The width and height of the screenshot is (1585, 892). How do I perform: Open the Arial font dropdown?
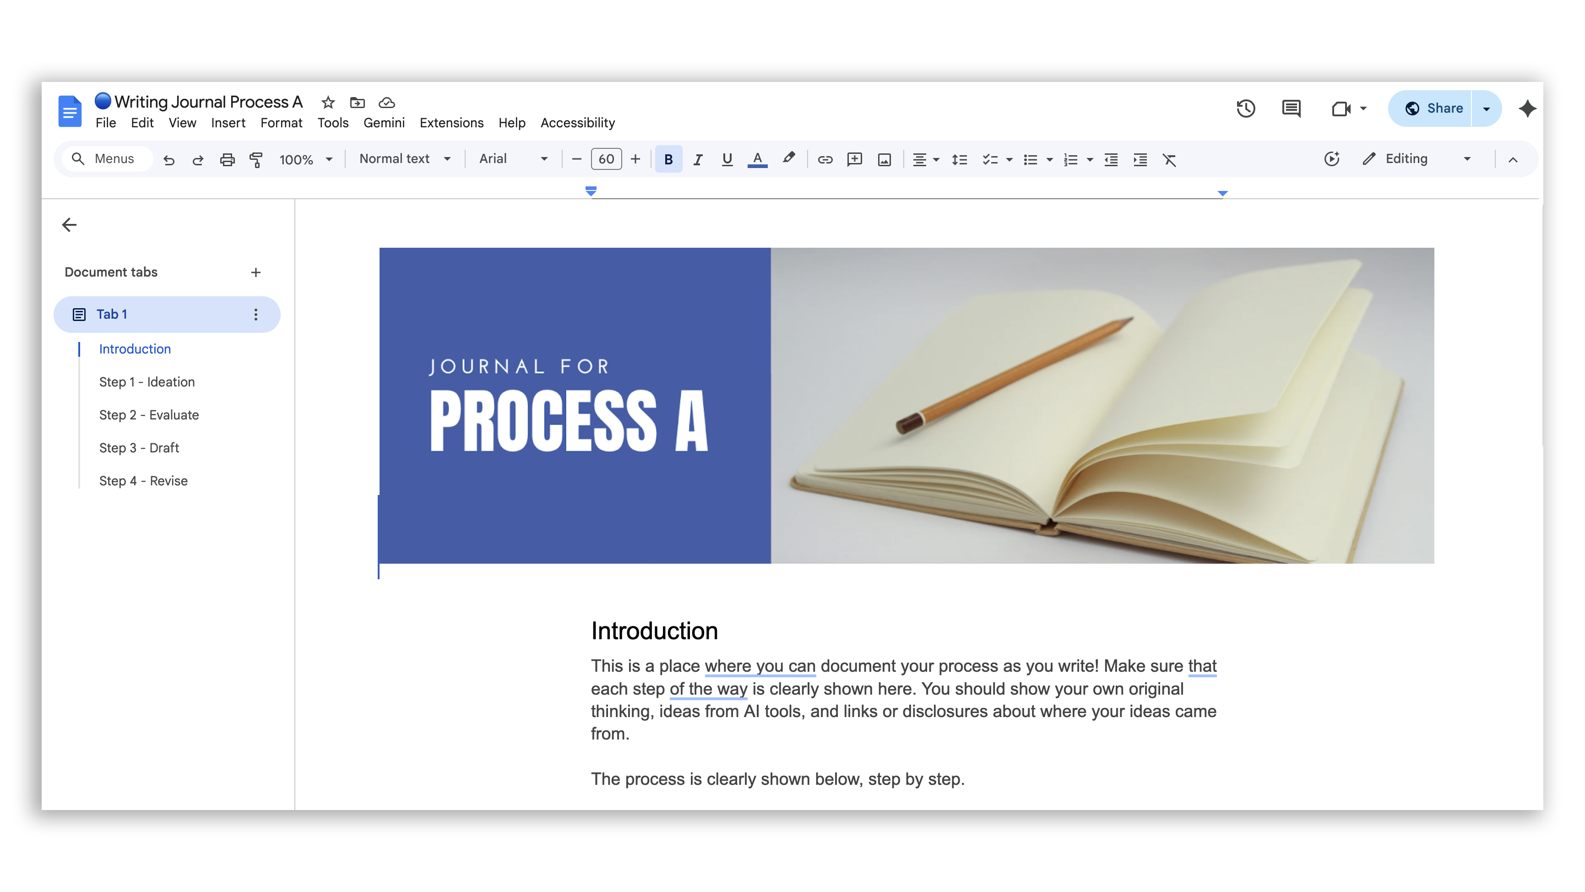(513, 159)
